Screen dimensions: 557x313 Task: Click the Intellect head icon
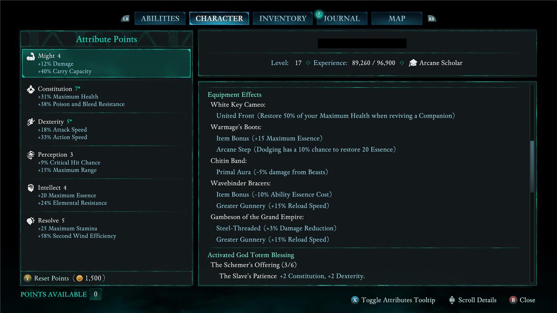click(x=30, y=188)
